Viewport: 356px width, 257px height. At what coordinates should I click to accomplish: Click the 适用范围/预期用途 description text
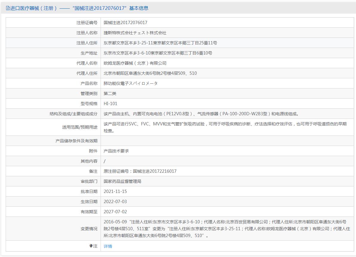[x=225, y=127]
